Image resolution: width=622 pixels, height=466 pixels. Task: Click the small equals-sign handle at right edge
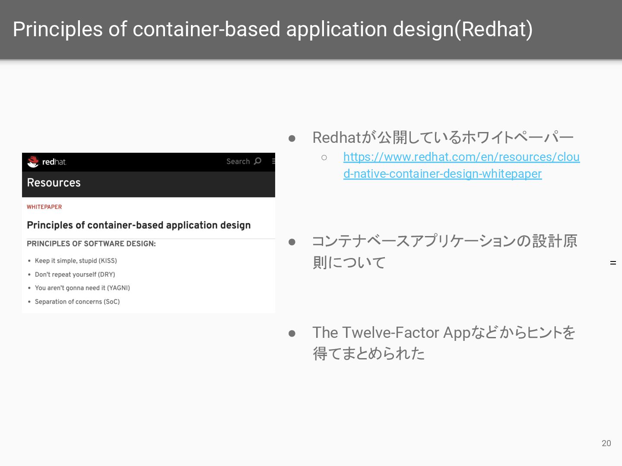(x=613, y=262)
